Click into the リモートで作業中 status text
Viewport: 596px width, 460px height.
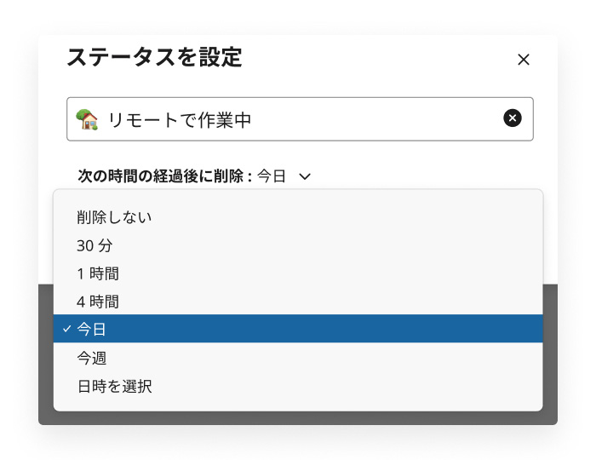180,120
